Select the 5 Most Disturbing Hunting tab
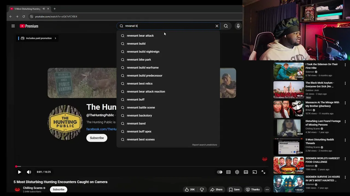The width and height of the screenshot is (350, 196). [30, 9]
